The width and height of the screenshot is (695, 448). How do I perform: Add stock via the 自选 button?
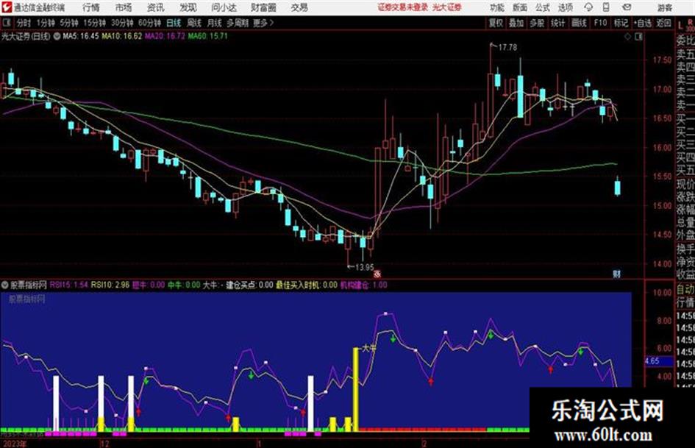[642, 23]
